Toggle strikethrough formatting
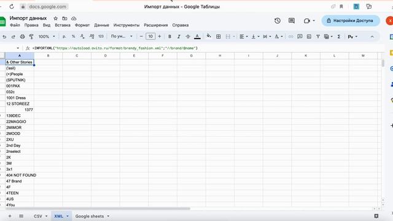This screenshot has width=393, height=221. [x=188, y=37]
